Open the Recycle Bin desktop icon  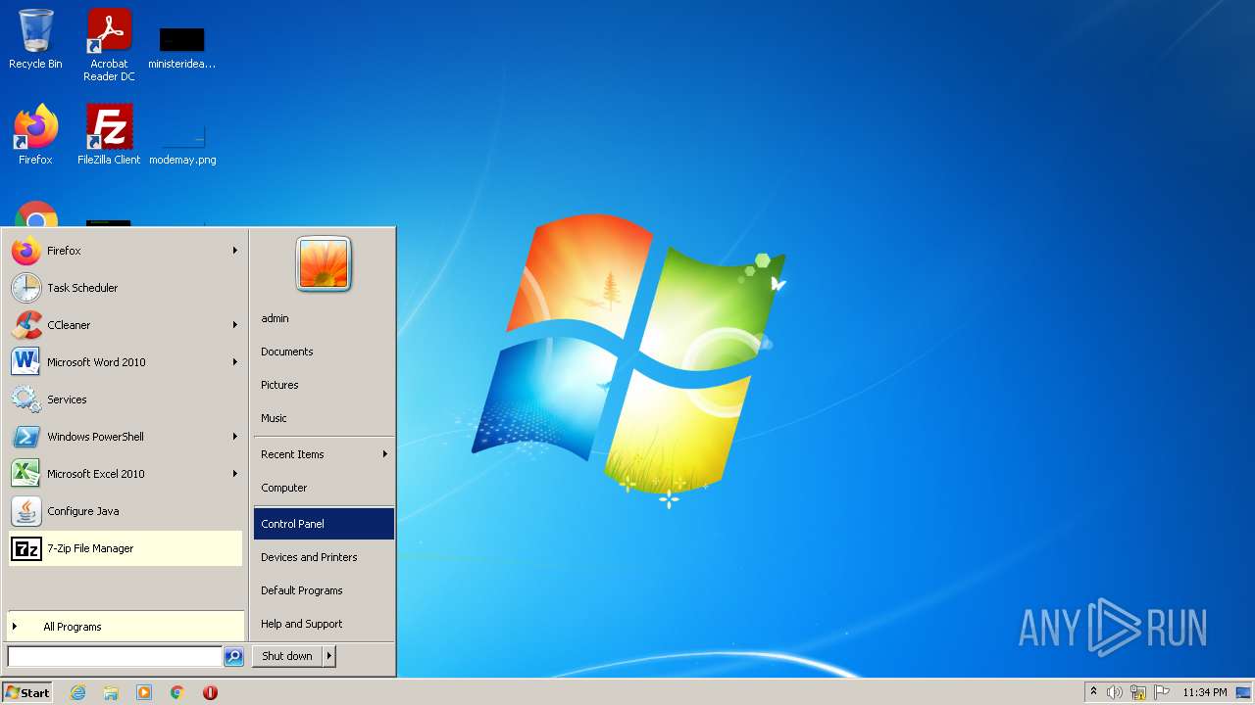click(x=35, y=40)
